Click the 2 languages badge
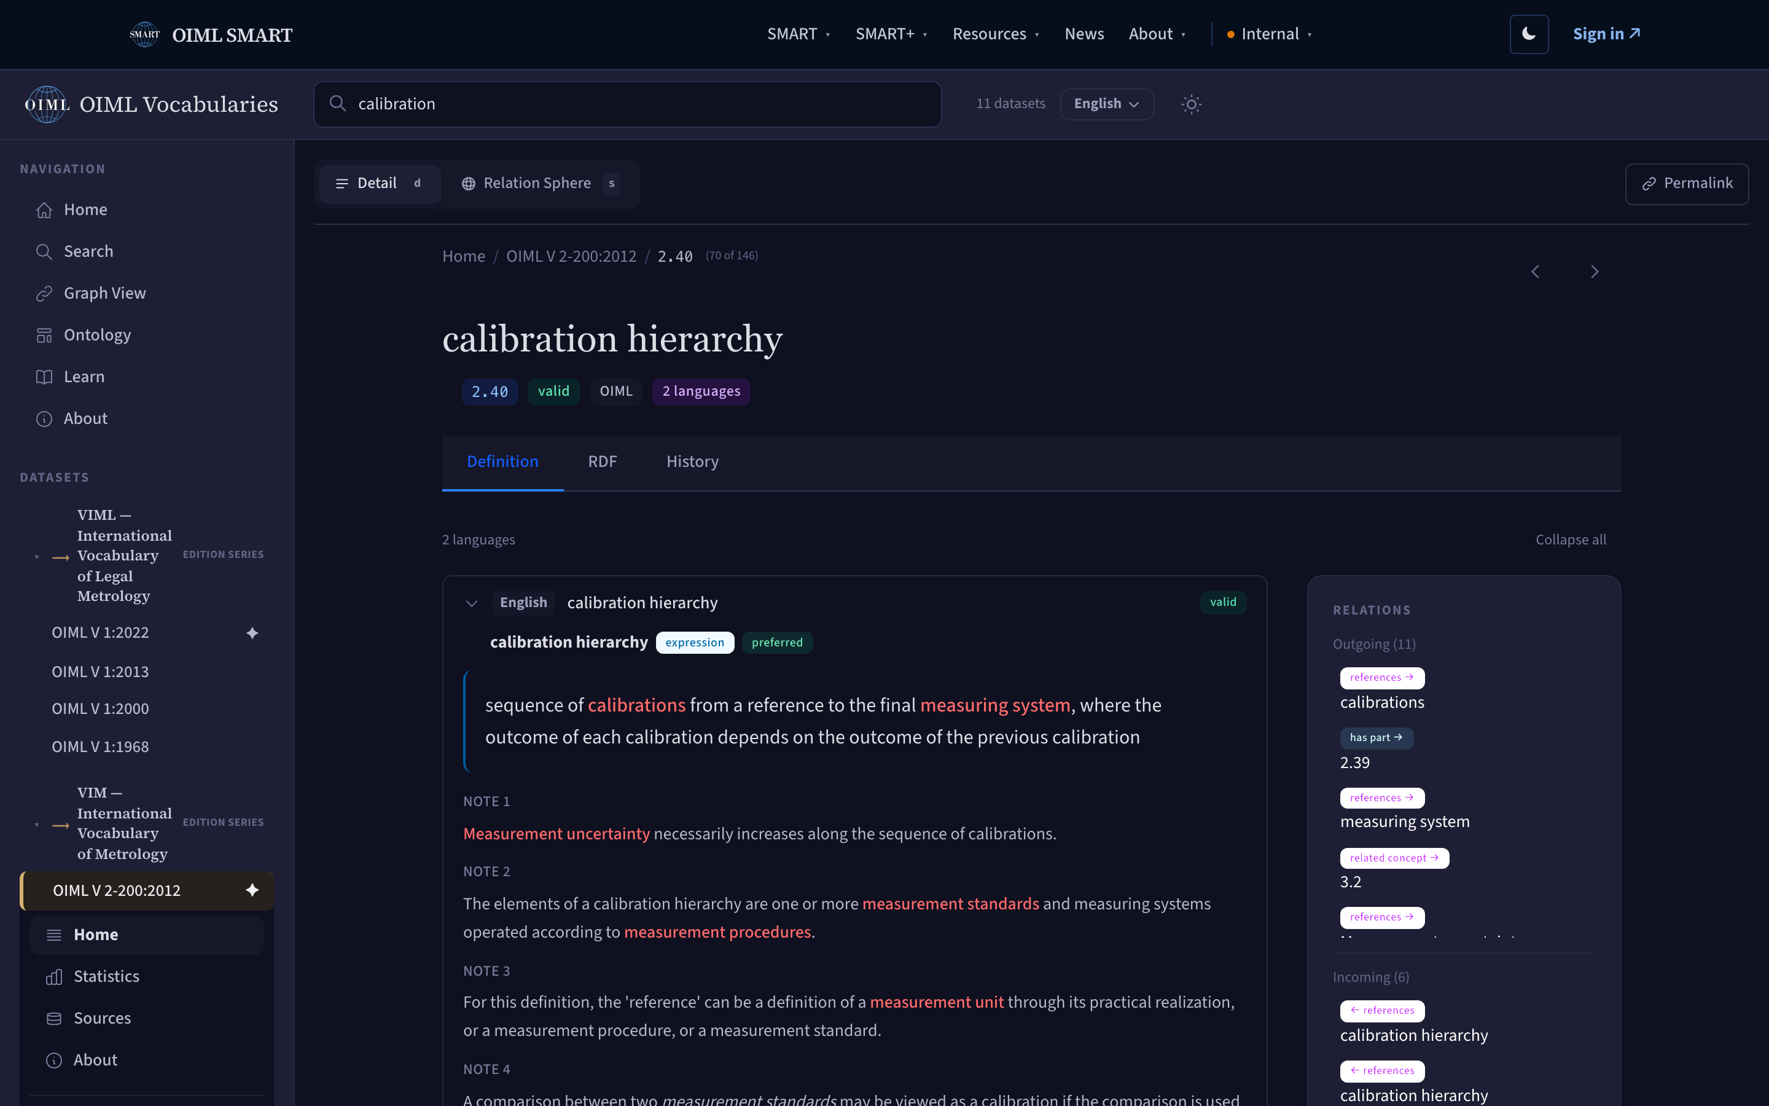Screen dimensions: 1769x1106 [x=701, y=392]
